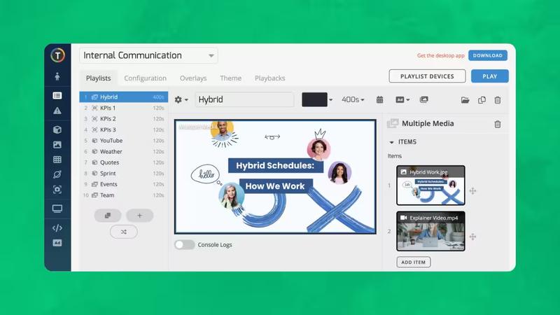Image resolution: width=560 pixels, height=315 pixels.
Task: Select the Hybrid playlist row
Action: 124,97
